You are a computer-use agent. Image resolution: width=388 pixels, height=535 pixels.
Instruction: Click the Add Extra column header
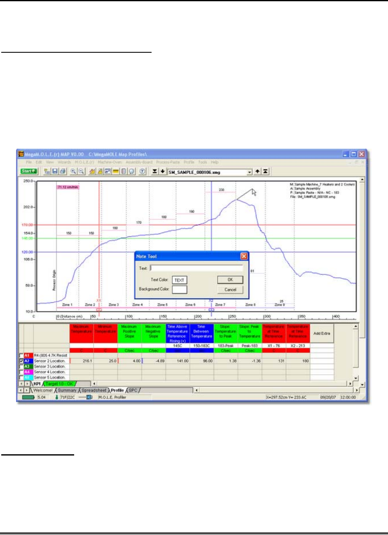pos(322,334)
